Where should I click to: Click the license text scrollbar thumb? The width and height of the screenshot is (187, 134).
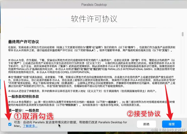coord(183,34)
